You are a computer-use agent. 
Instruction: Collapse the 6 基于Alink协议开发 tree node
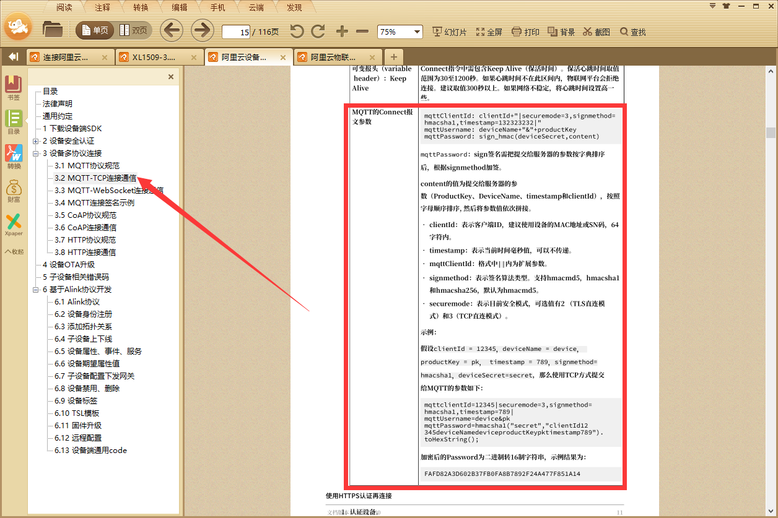click(x=36, y=290)
